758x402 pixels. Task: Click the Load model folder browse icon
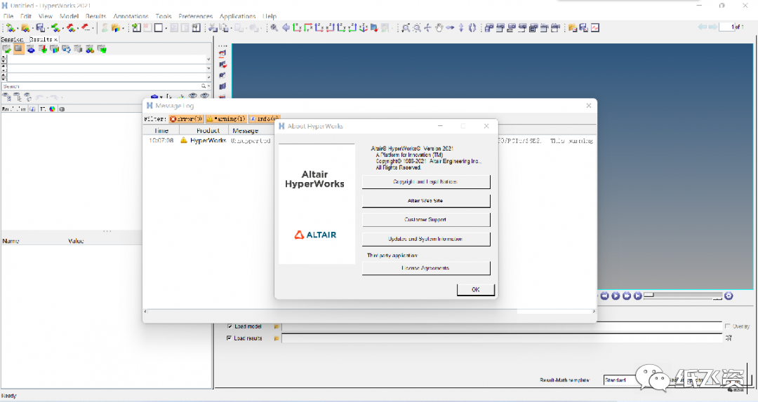coord(277,326)
